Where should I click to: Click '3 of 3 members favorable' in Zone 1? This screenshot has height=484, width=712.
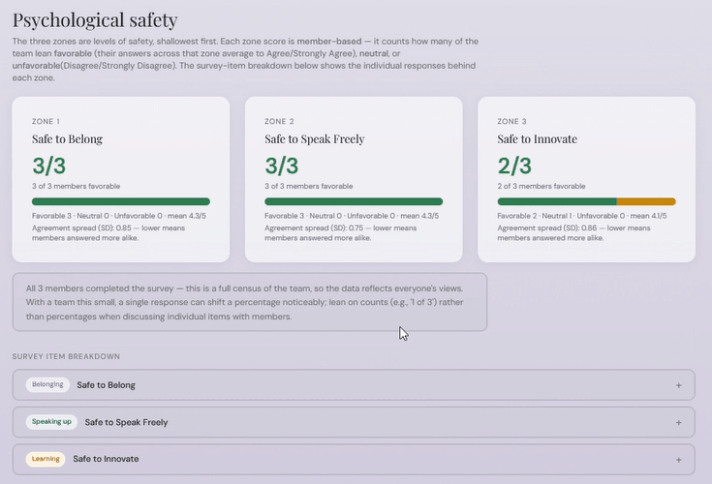click(76, 186)
